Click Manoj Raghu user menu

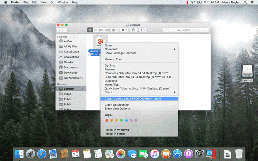click(x=231, y=2)
